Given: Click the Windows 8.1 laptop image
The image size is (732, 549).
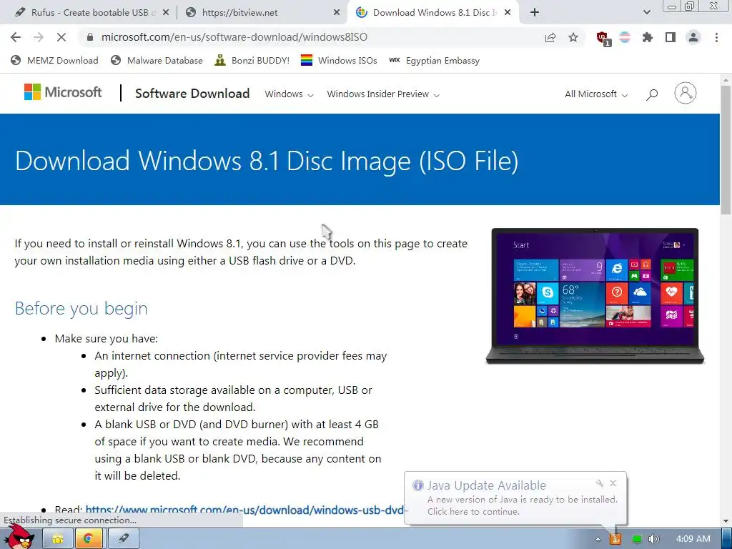Looking at the screenshot, I should [x=595, y=296].
